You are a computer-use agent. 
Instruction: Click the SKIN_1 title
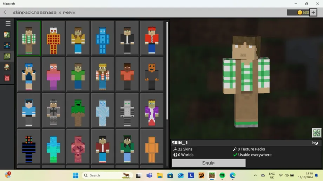point(180,143)
